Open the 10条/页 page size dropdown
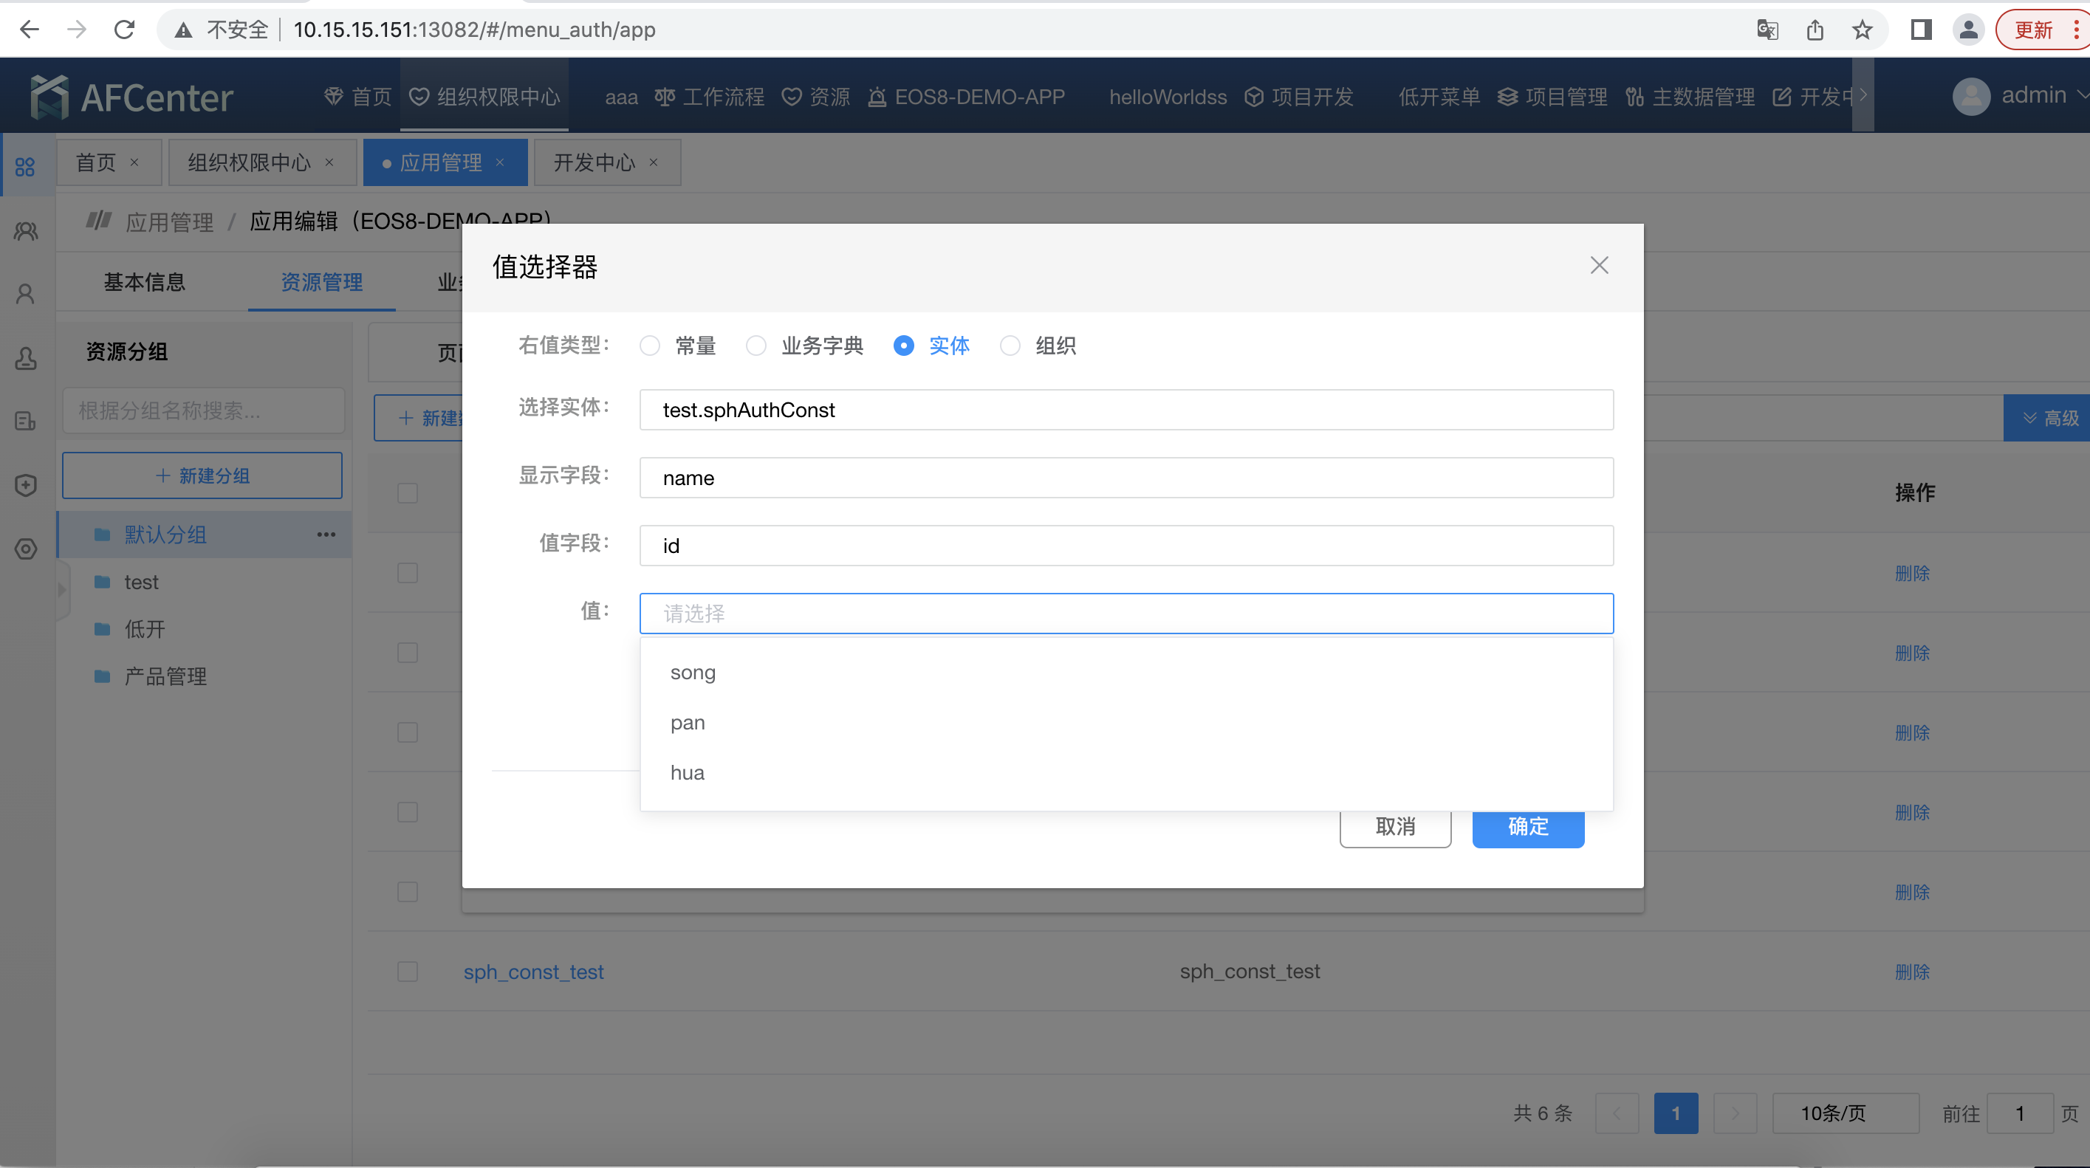 [1845, 1113]
